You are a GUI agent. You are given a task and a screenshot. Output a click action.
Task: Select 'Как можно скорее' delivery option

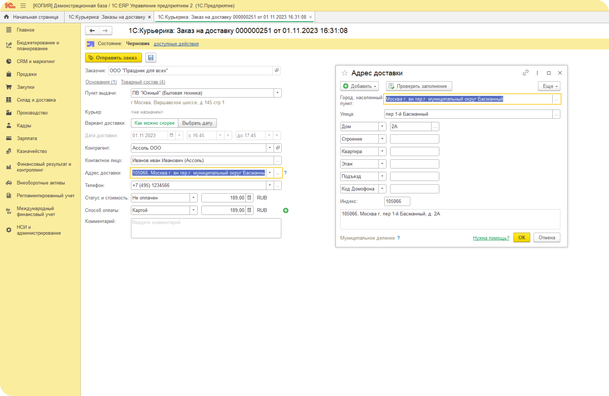pyautogui.click(x=154, y=123)
